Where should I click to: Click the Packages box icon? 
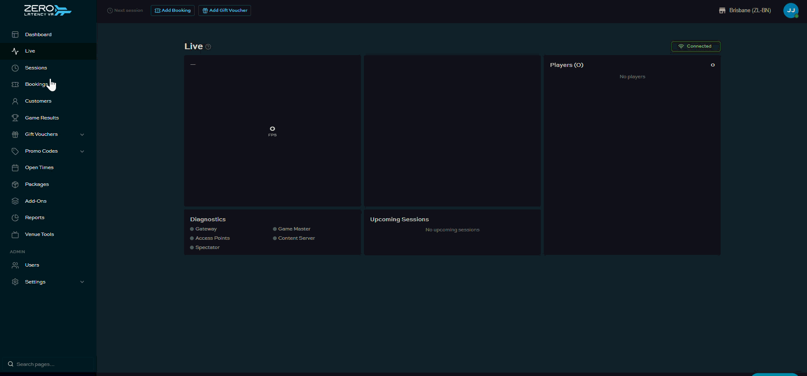click(15, 184)
